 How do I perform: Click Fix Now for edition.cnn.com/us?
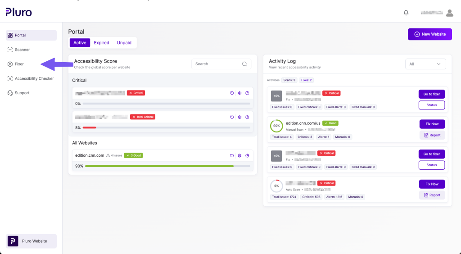[431, 124]
